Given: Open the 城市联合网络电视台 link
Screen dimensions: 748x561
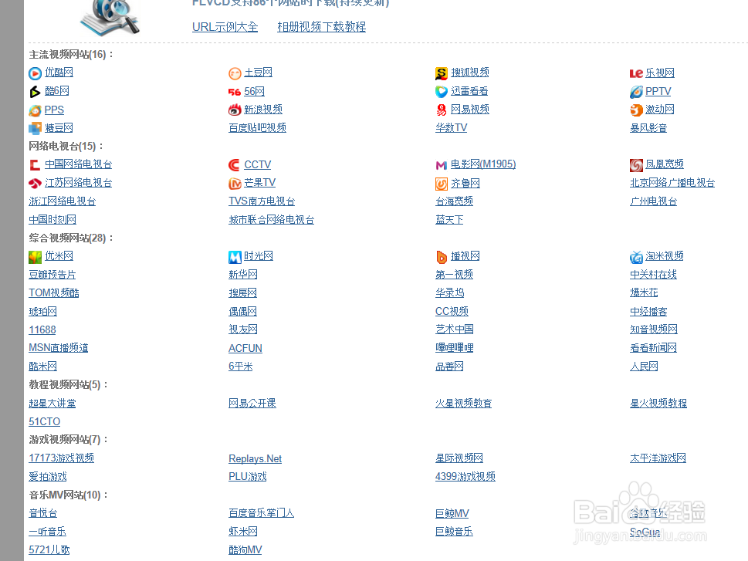Looking at the screenshot, I should click(271, 220).
